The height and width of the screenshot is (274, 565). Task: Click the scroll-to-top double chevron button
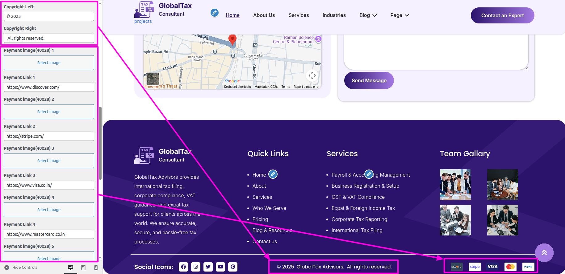point(544,253)
